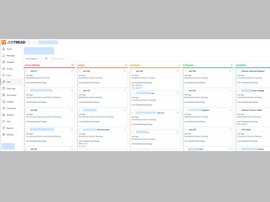
Task: Expand the Job 353 card
Action: 80,90
